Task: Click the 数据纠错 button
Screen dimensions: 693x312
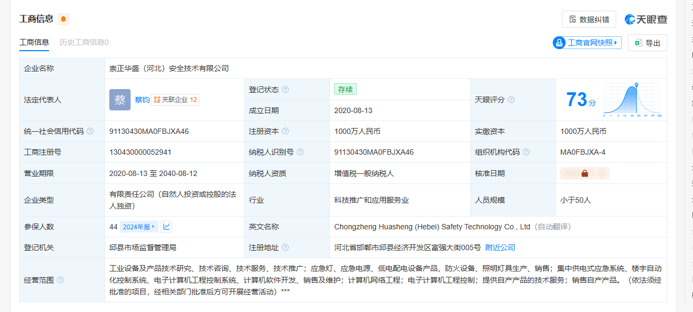Action: (589, 19)
